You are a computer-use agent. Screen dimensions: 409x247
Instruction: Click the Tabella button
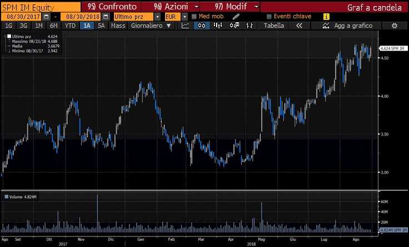(x=273, y=26)
